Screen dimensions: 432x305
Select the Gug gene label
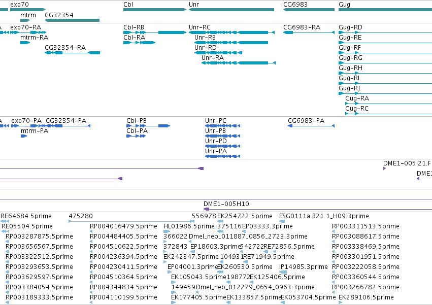click(x=344, y=5)
